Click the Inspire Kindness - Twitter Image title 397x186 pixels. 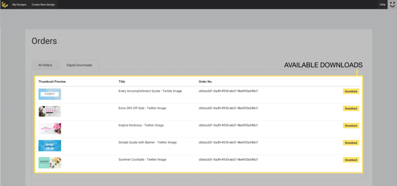(142, 125)
